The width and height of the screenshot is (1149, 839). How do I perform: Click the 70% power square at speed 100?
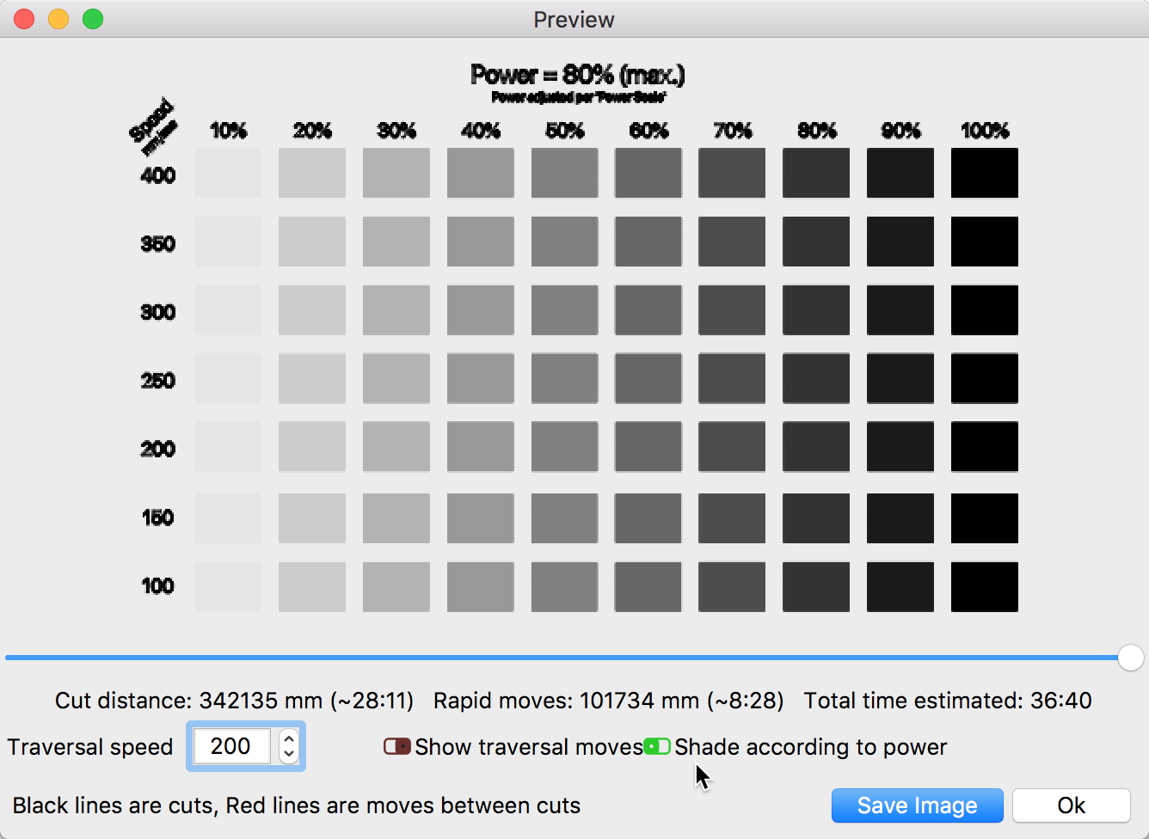732,586
